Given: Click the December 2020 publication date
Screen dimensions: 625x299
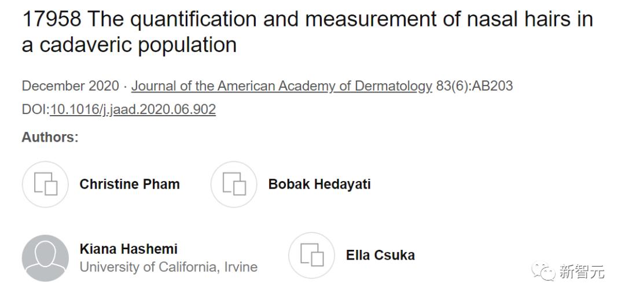Looking at the screenshot, I should coord(70,86).
